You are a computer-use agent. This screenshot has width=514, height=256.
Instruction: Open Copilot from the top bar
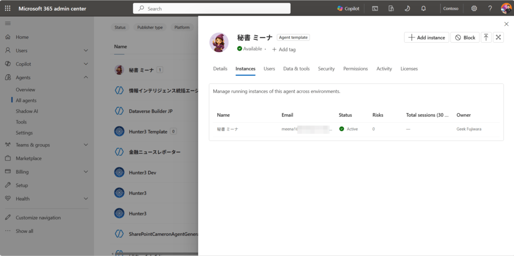[x=348, y=9]
